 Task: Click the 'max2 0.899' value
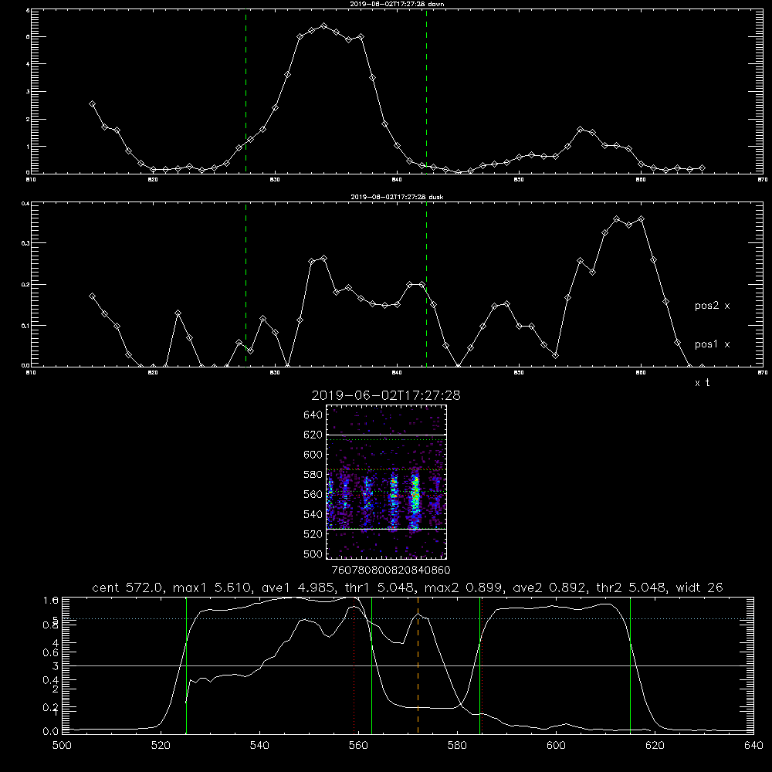[x=464, y=587]
